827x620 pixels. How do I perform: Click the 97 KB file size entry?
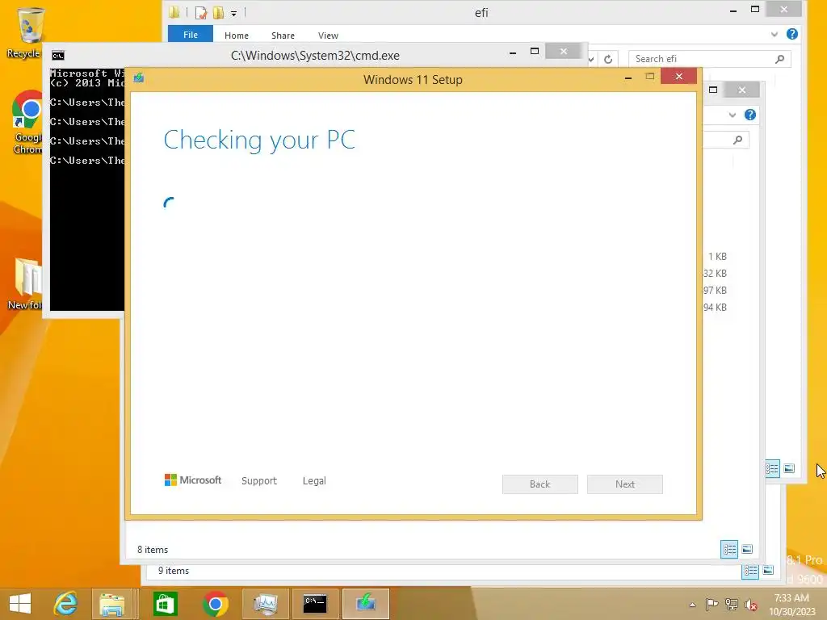click(716, 290)
